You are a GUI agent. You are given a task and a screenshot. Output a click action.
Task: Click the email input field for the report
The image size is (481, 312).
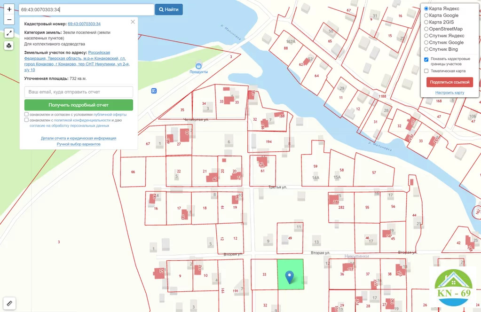79,92
